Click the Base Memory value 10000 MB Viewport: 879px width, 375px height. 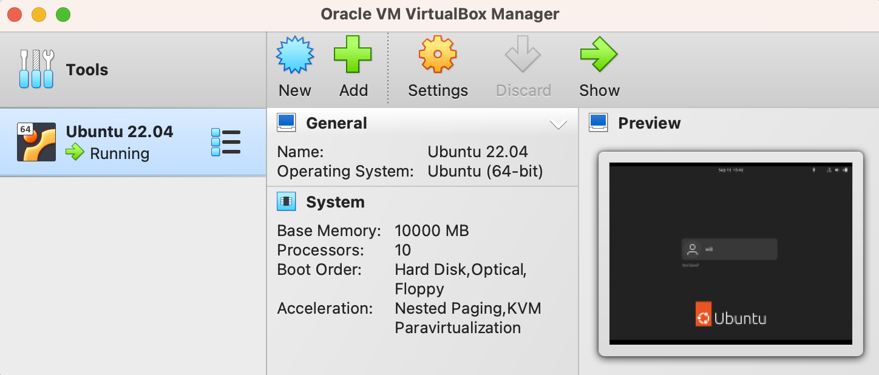point(432,231)
